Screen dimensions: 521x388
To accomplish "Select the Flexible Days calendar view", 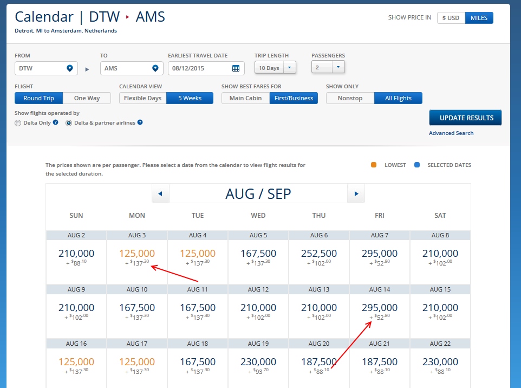I will tap(142, 98).
